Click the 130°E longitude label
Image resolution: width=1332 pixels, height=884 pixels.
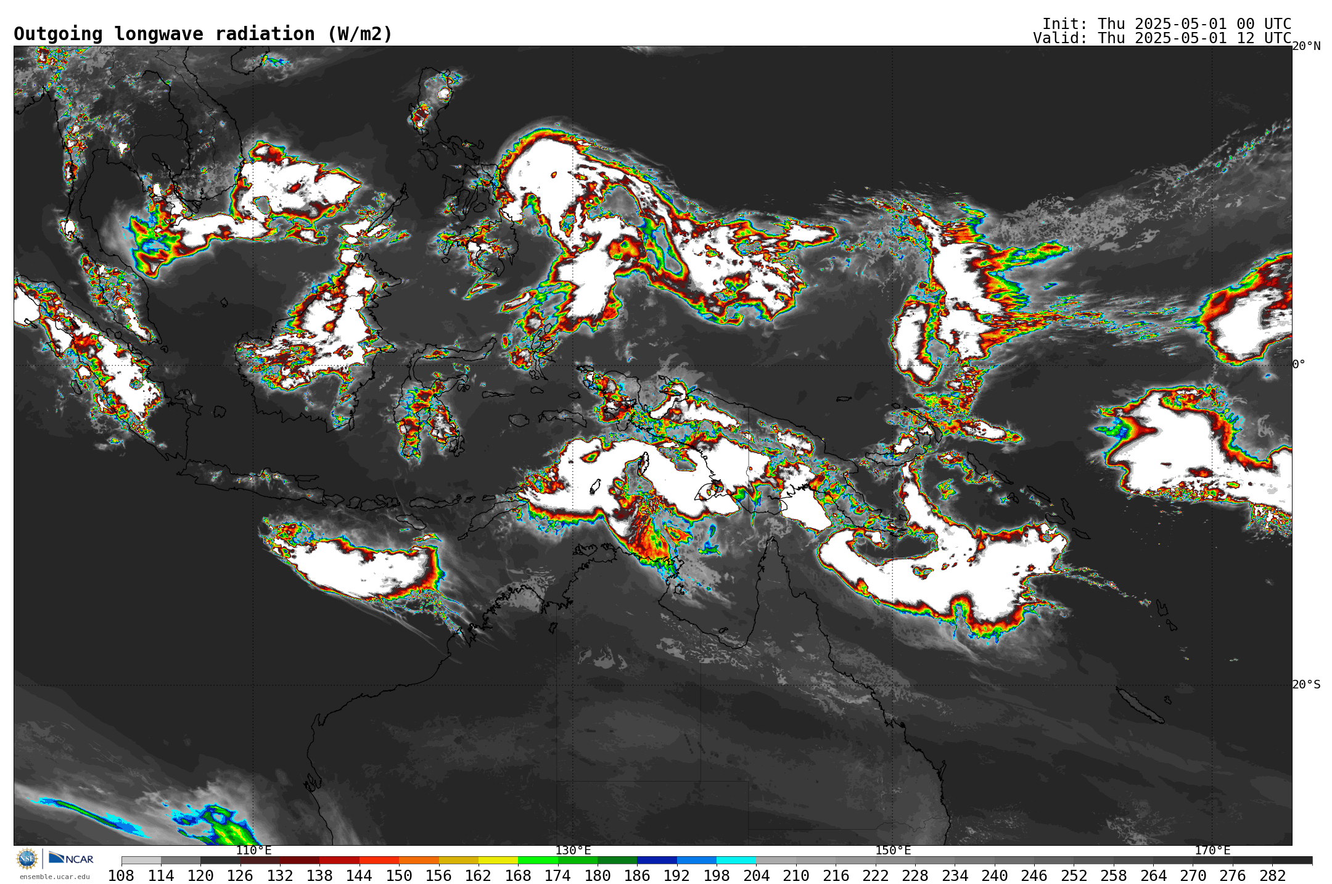tap(573, 850)
